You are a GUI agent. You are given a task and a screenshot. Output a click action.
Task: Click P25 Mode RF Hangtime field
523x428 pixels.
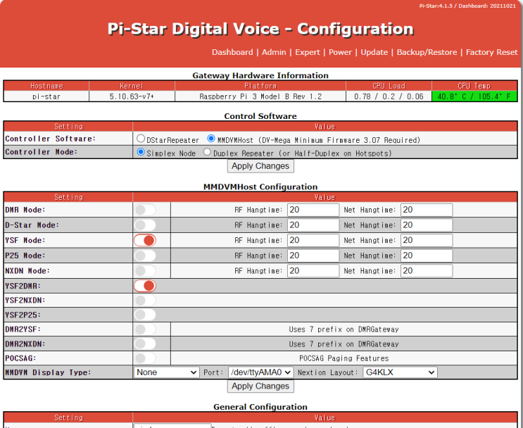(x=313, y=256)
